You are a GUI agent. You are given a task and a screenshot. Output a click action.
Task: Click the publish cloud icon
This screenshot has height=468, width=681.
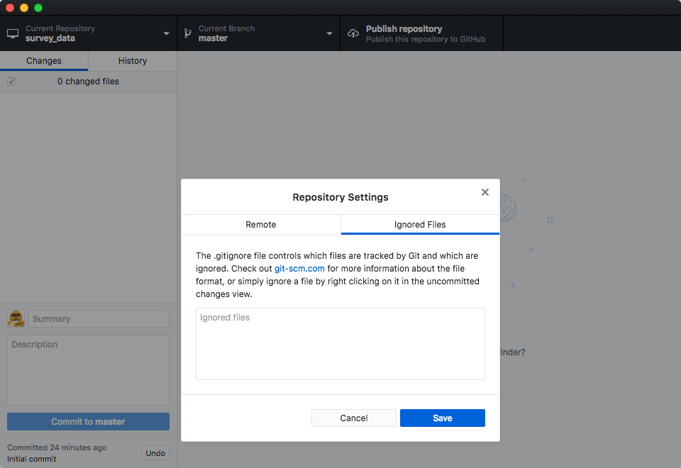click(x=353, y=33)
